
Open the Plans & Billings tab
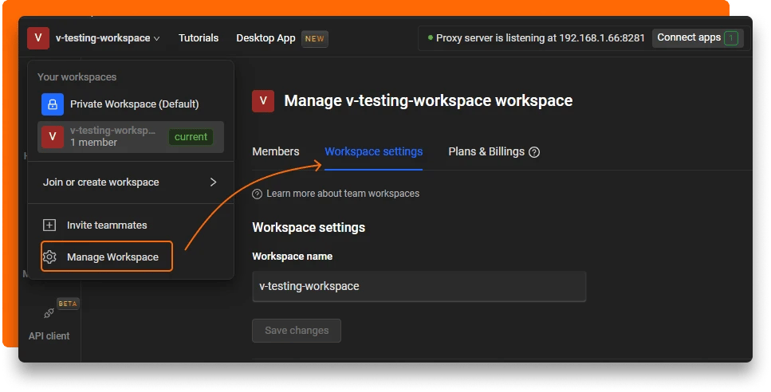[486, 151]
